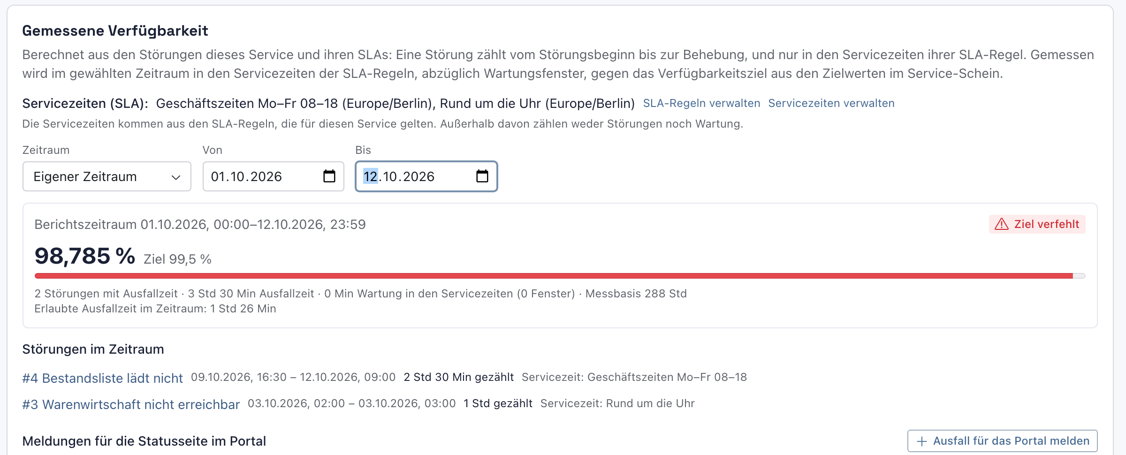Image resolution: width=1126 pixels, height=455 pixels.
Task: Click Ausfall für das Portal melden button
Action: pos(1003,441)
